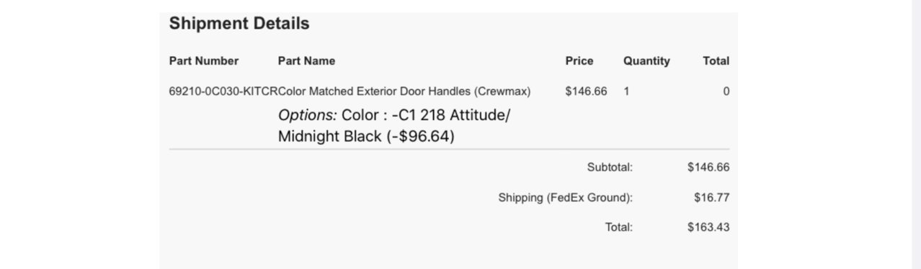Viewport: 921px width, 269px height.
Task: Click the quantity value 1
Action: pyautogui.click(x=626, y=91)
